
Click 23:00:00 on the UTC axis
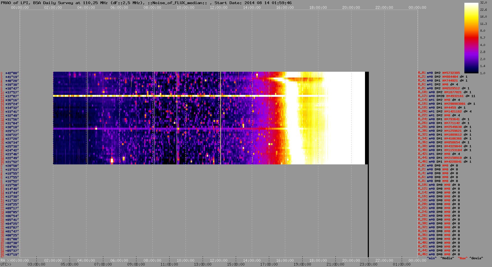[x=369, y=264]
